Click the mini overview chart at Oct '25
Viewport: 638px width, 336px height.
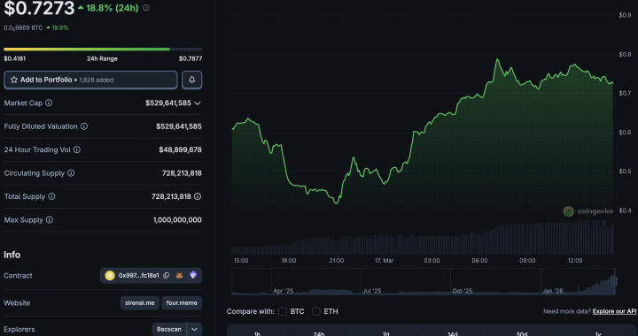tap(463, 291)
